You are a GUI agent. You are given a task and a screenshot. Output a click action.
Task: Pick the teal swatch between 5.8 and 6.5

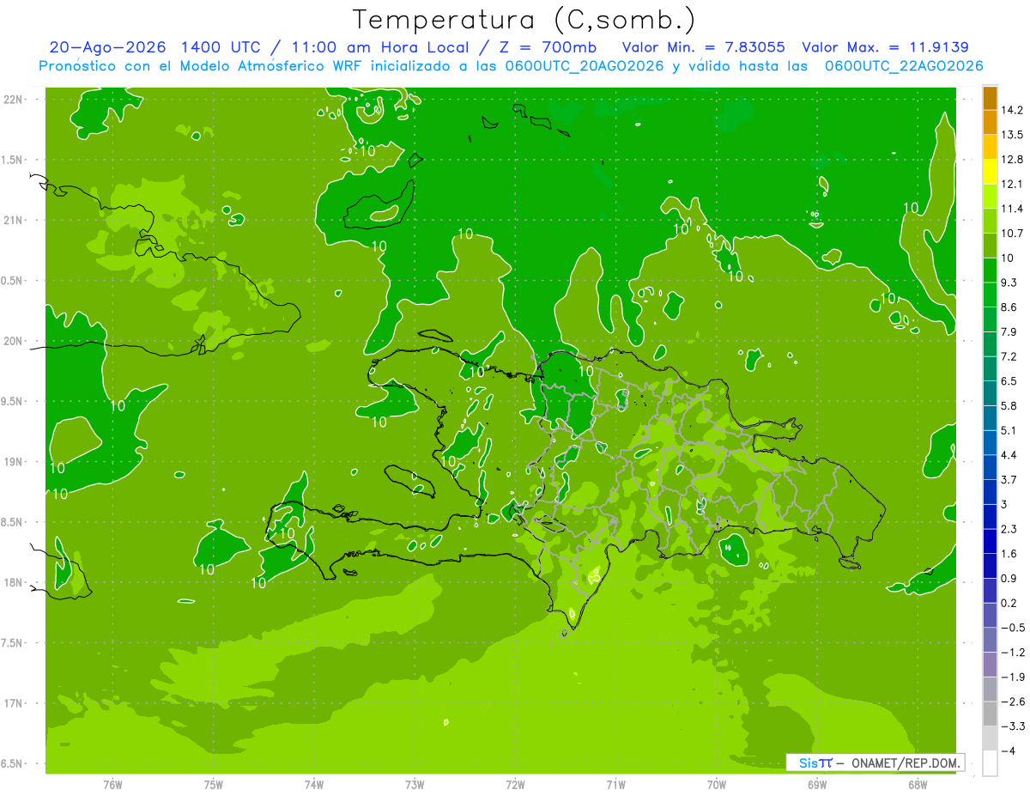(x=990, y=393)
